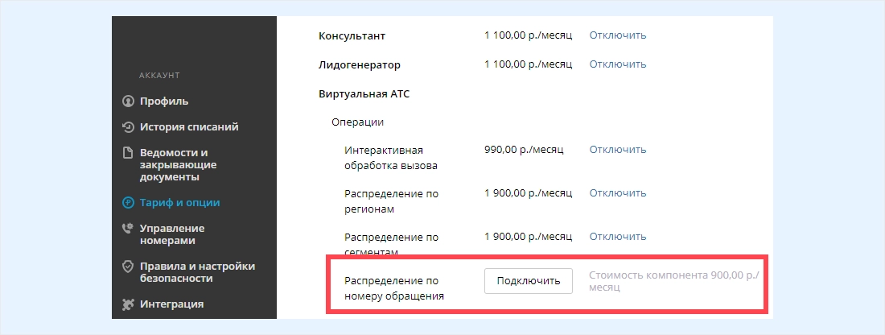This screenshot has height=335, width=885.
Task: Click Распределение по номеру обращения label
Action: pyautogui.click(x=394, y=288)
